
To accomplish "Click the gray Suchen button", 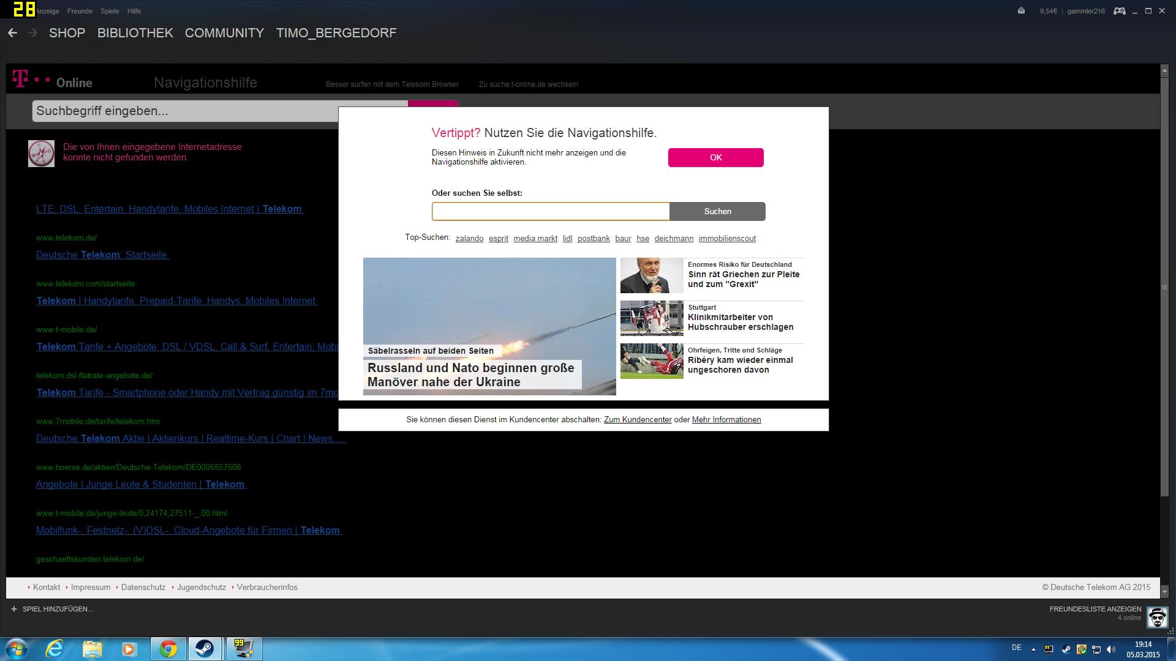I will tap(717, 211).
